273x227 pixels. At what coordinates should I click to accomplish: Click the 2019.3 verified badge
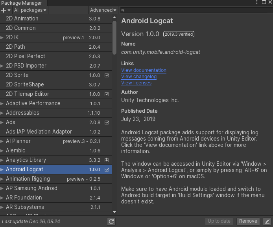pos(179,34)
